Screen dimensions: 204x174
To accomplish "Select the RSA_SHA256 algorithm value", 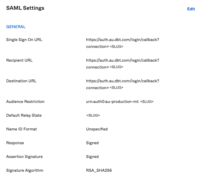I will [x=99, y=170].
